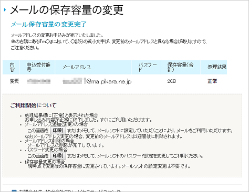Viewport: 249px width, 192px height.
Task: Click the 印刷 button under メールアドレス追加(変更)の場合
Action: (x=58, y=131)
